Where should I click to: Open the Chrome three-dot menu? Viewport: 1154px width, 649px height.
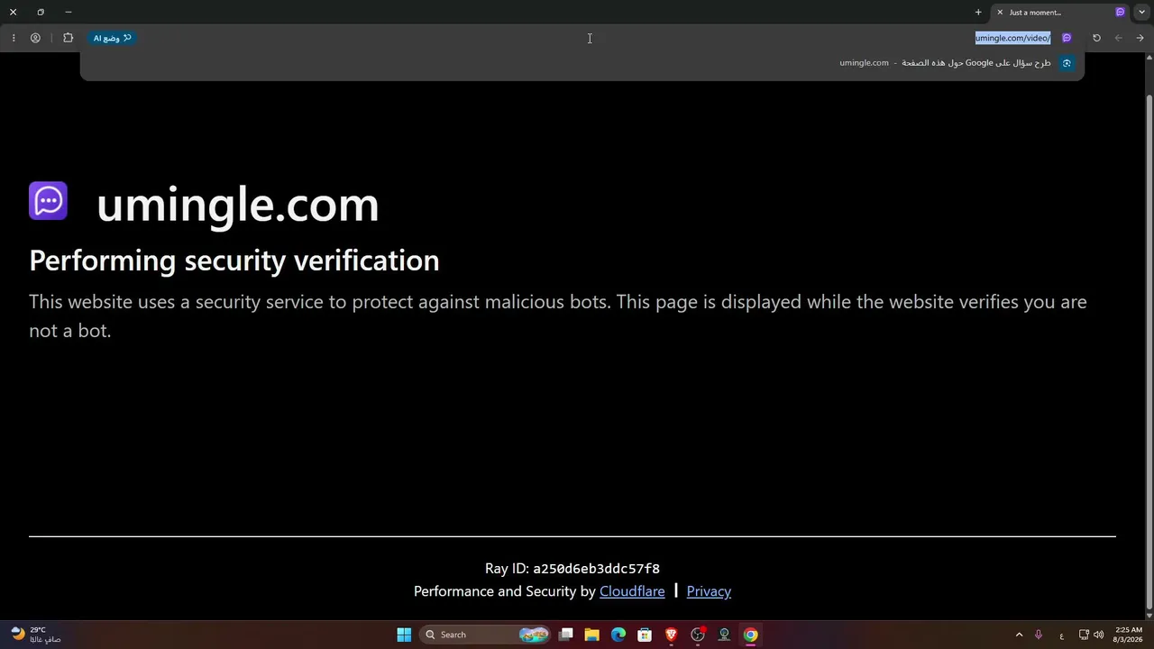(13, 38)
